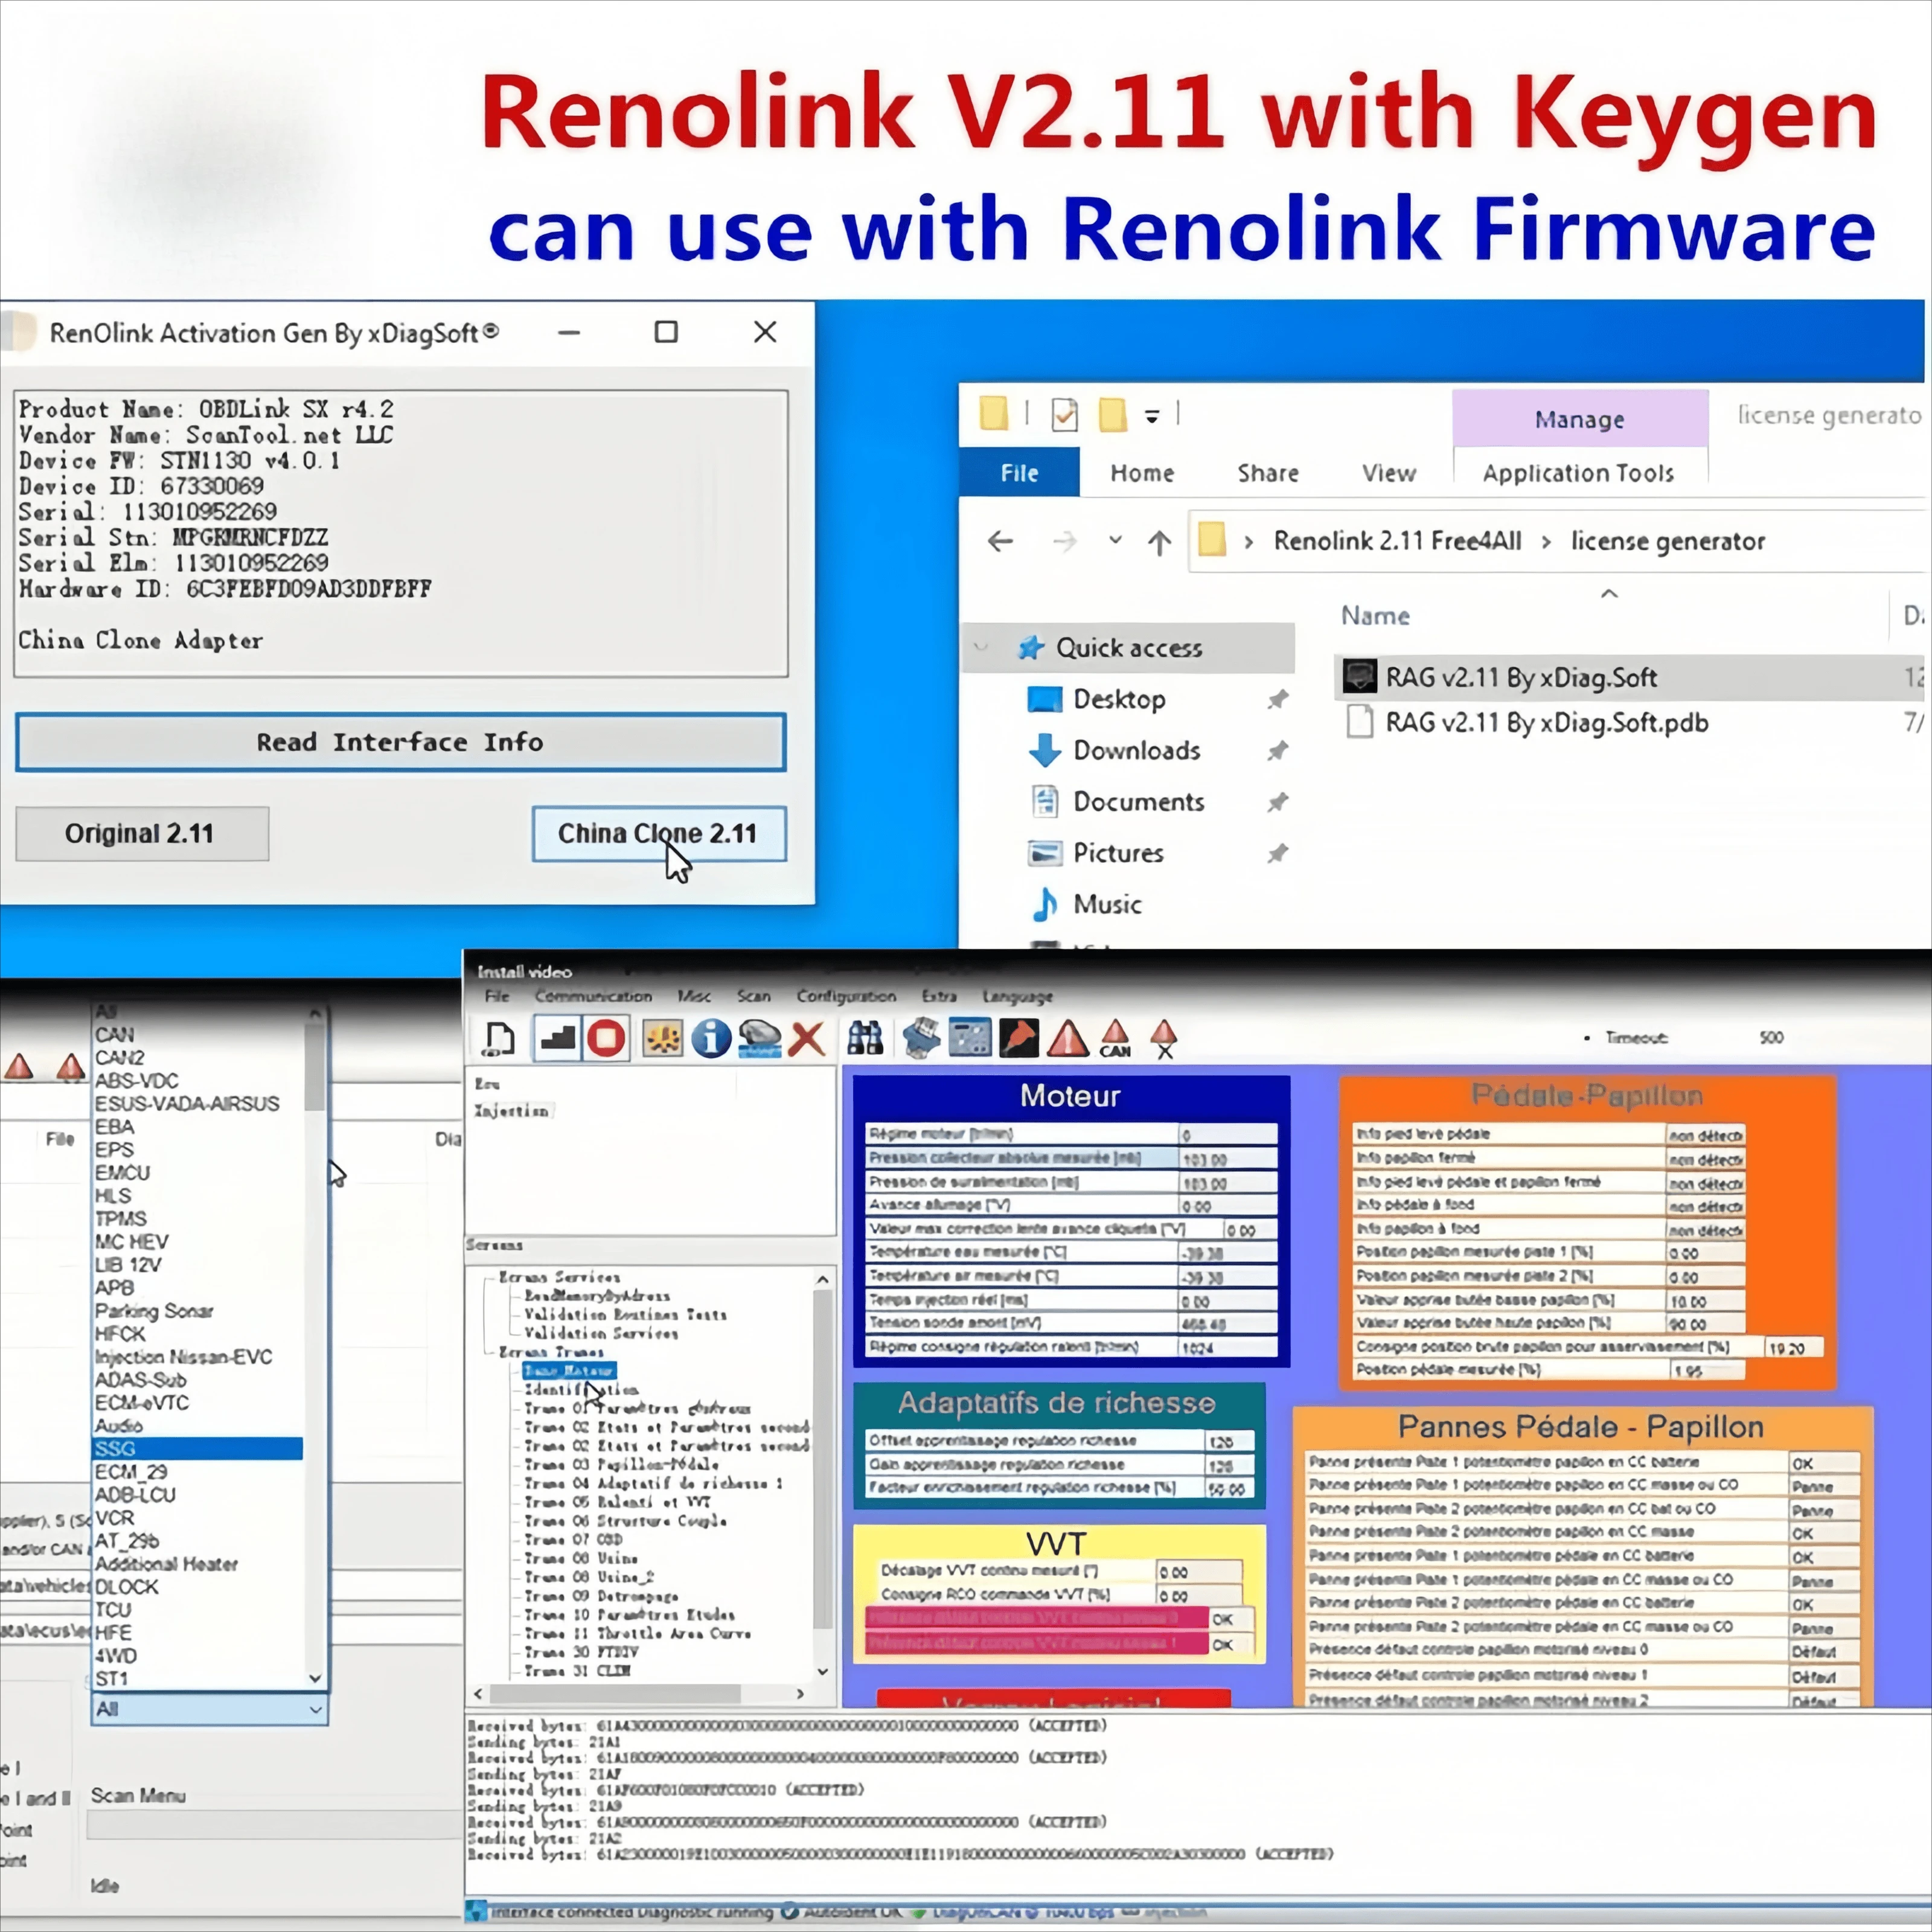
Task: Open the All filter dropdown under ECU list
Action: pos(315,1709)
